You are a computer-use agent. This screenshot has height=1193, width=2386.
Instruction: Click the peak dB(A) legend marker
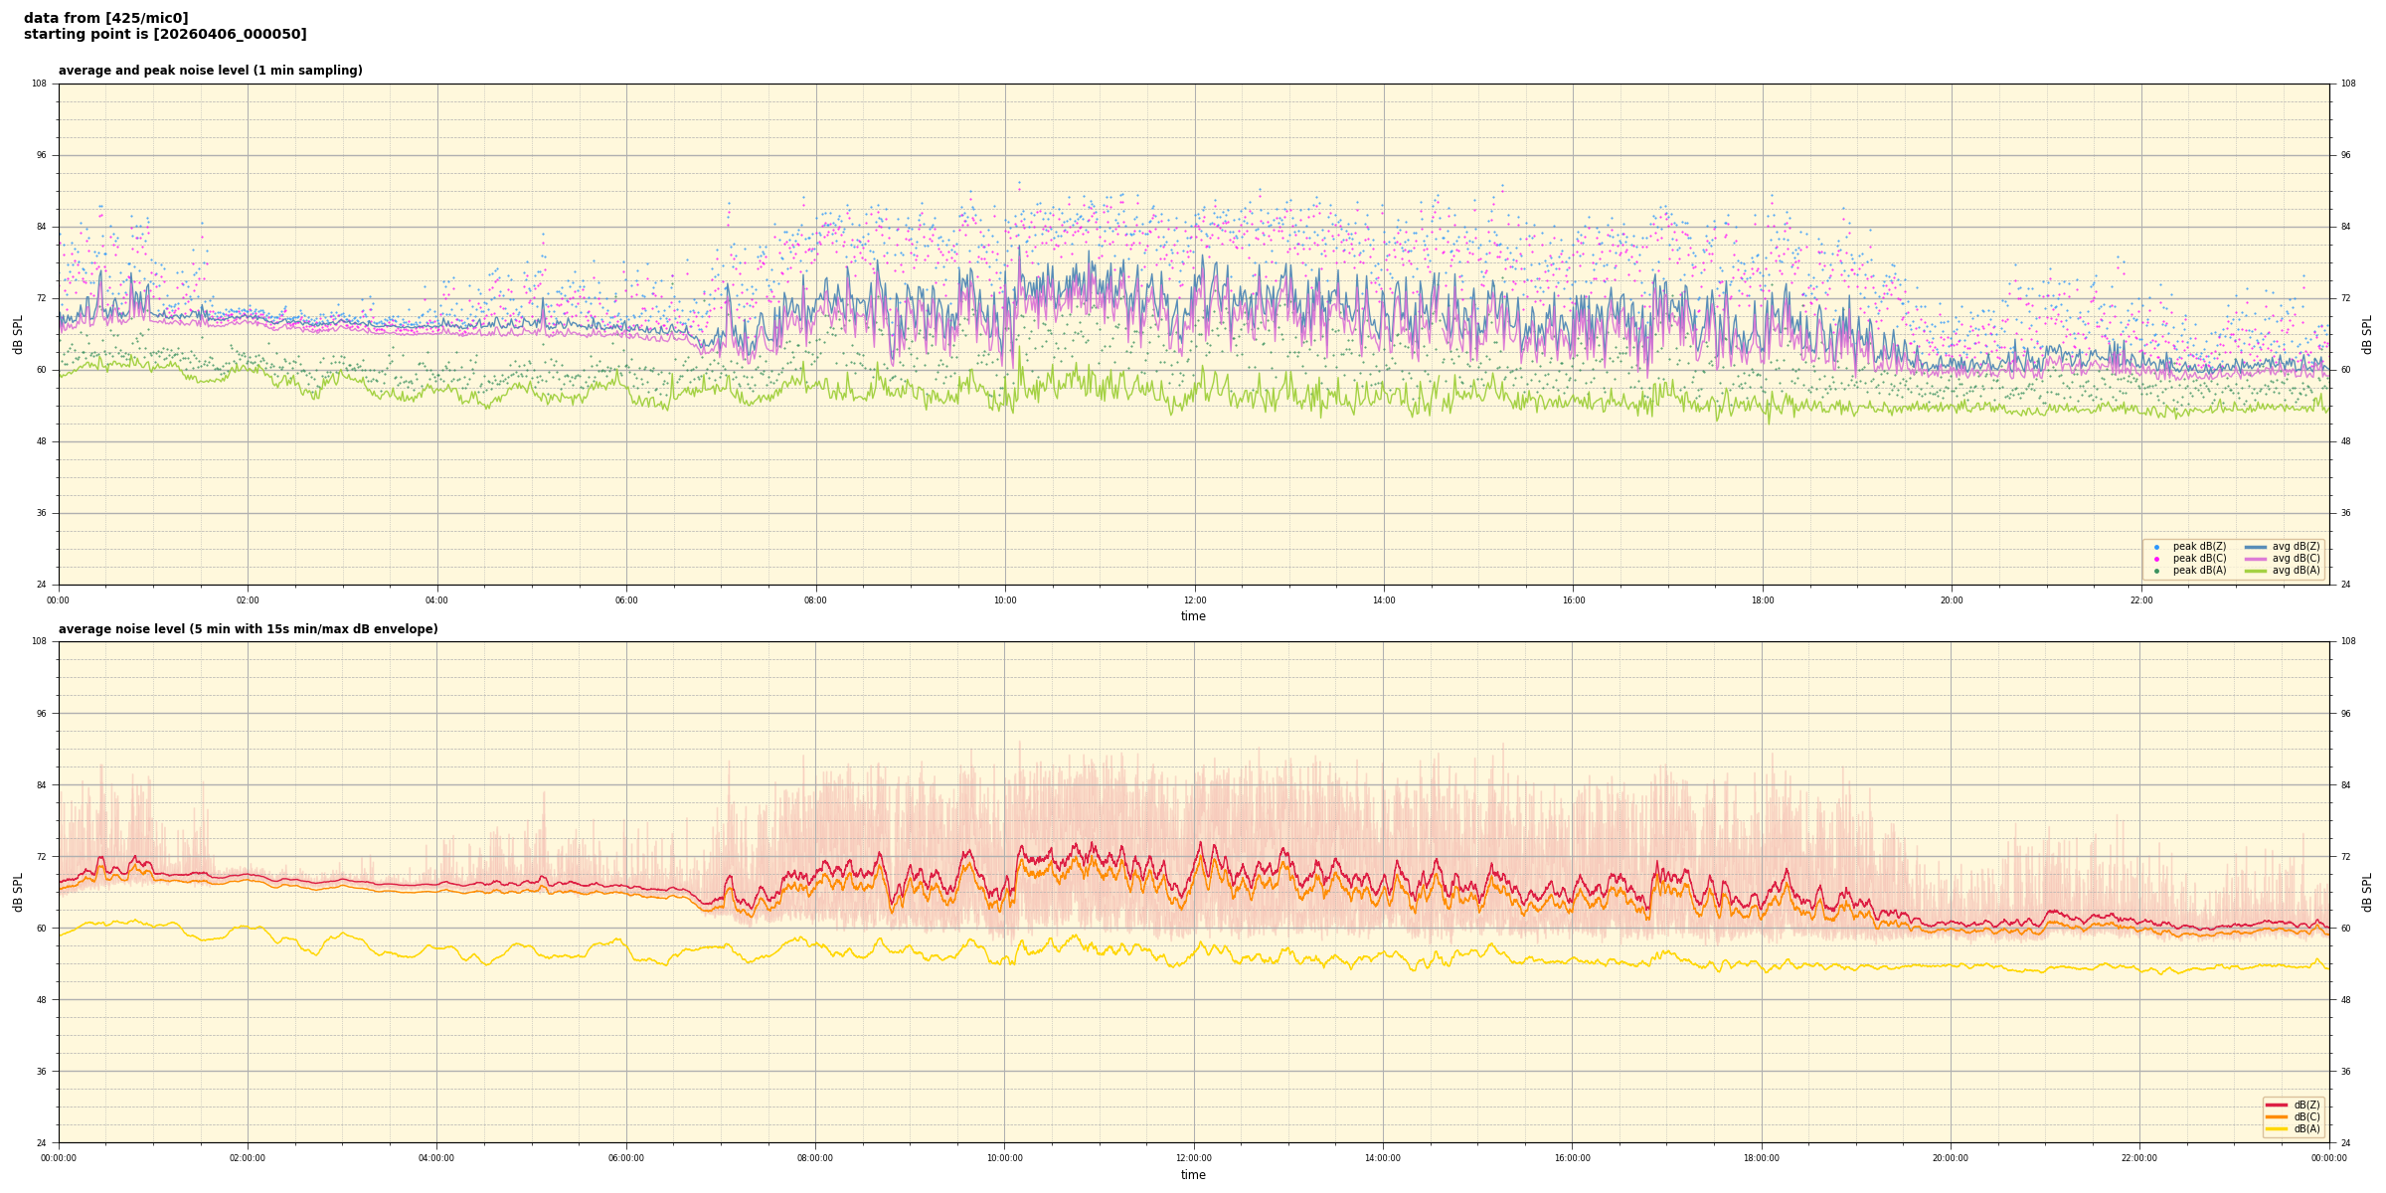click(x=2156, y=571)
